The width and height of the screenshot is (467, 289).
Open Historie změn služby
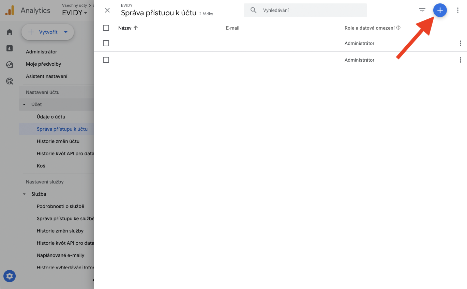pos(60,231)
